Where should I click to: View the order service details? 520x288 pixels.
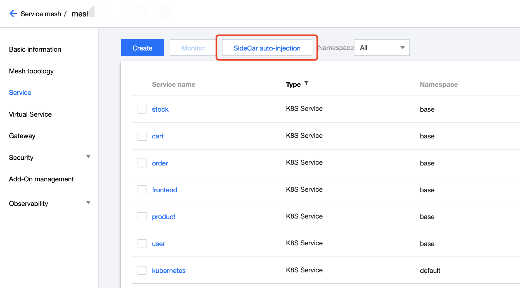(160, 163)
